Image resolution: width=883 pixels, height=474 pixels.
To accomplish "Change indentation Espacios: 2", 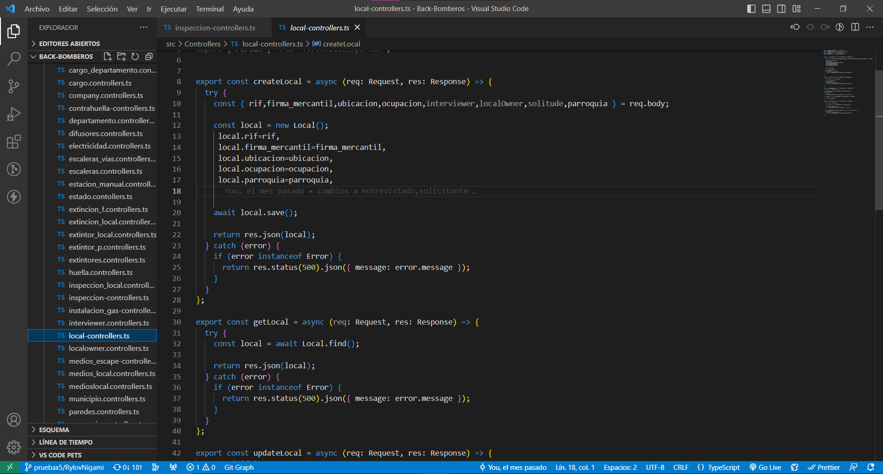I will click(620, 468).
